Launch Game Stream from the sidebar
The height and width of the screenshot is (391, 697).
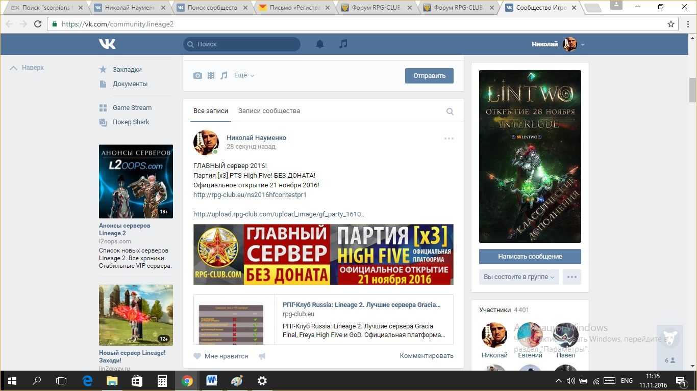[126, 108]
